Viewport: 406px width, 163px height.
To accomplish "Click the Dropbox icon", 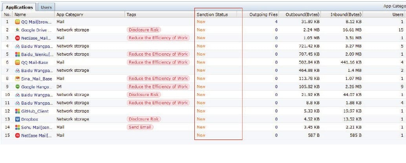I will click(17, 119).
